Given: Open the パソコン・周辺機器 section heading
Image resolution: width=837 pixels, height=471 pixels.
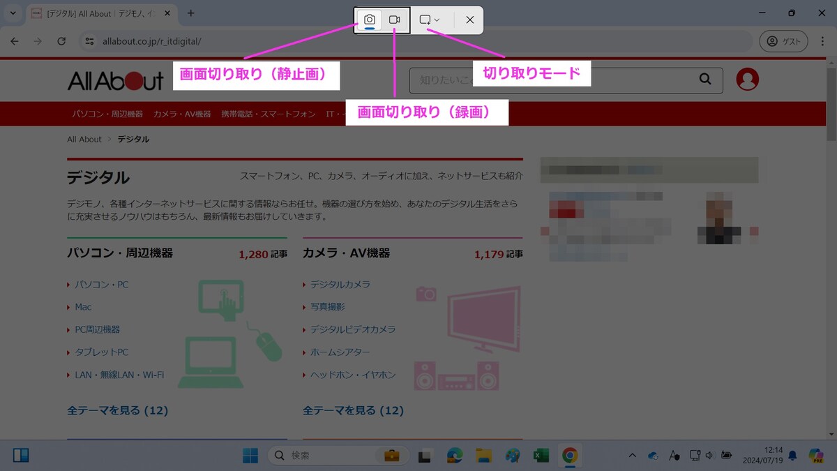Looking at the screenshot, I should point(120,253).
